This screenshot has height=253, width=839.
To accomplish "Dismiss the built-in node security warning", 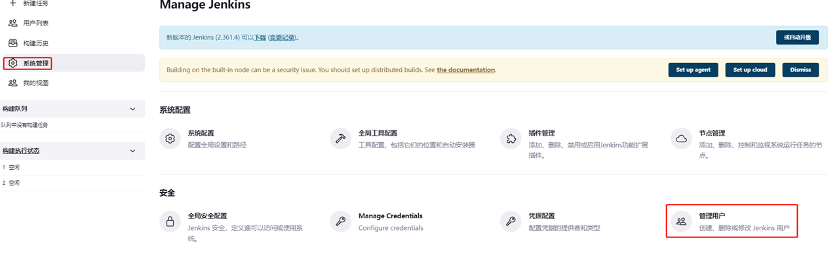I will tap(800, 69).
